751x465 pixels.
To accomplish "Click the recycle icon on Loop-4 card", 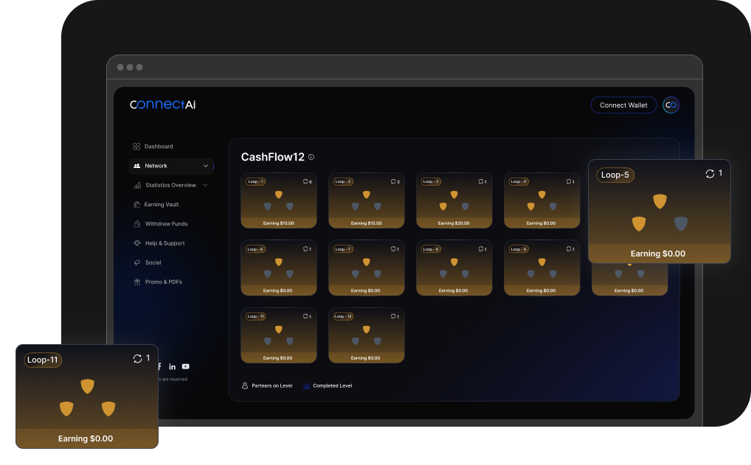I will (x=569, y=182).
